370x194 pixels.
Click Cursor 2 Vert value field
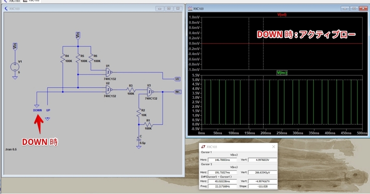coord(262,172)
